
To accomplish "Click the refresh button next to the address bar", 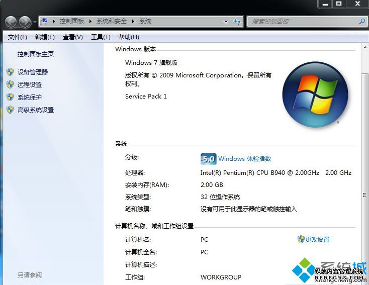I will [x=237, y=22].
